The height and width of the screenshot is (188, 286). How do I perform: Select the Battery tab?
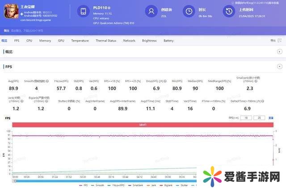coord(168,41)
